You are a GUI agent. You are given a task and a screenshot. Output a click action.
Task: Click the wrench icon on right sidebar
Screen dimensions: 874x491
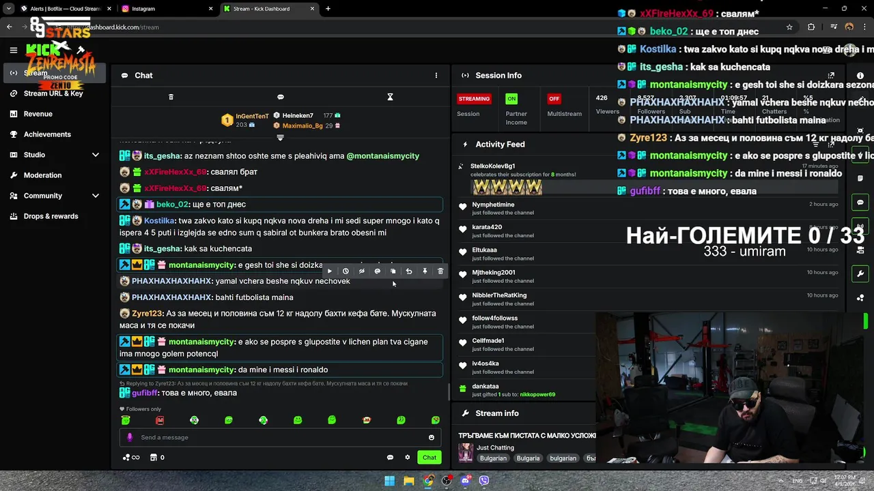tap(860, 273)
